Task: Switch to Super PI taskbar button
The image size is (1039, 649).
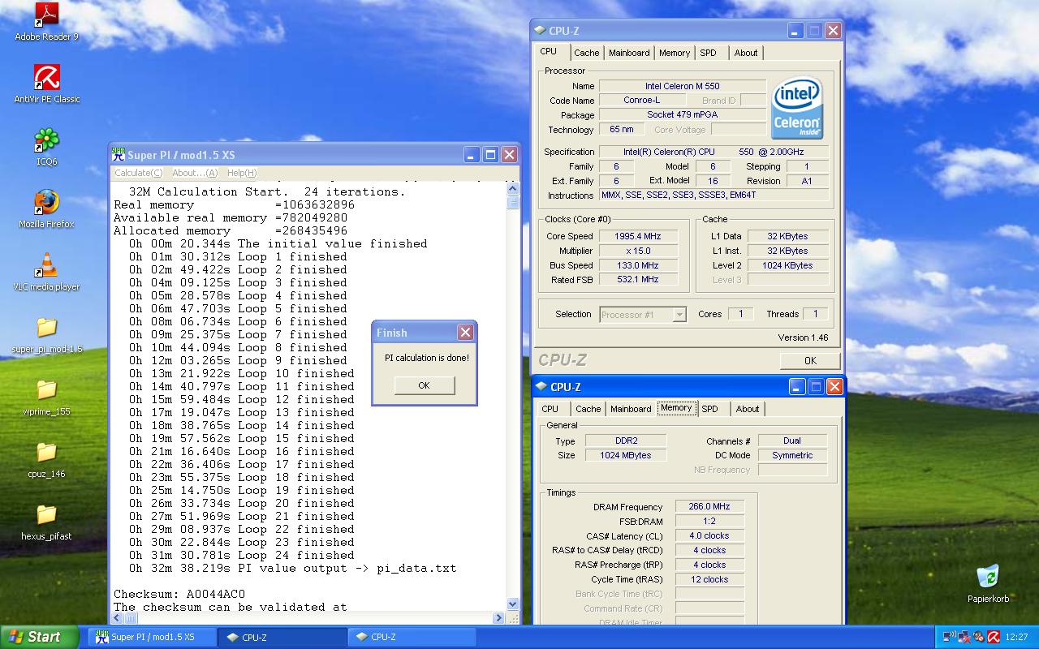Action: 153,637
